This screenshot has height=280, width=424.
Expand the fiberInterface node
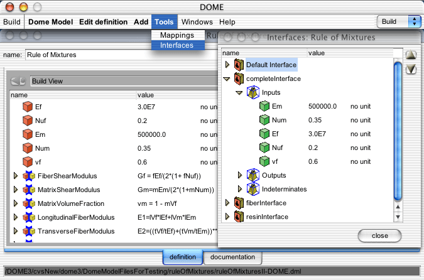(227, 203)
